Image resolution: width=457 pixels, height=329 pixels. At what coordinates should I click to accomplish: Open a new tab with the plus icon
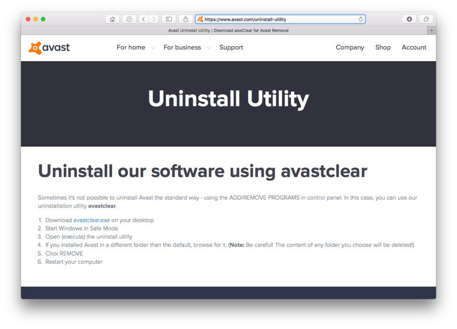431,30
